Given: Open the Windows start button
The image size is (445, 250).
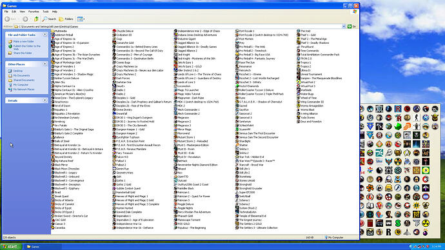Looking at the screenshot, I should (10, 247).
